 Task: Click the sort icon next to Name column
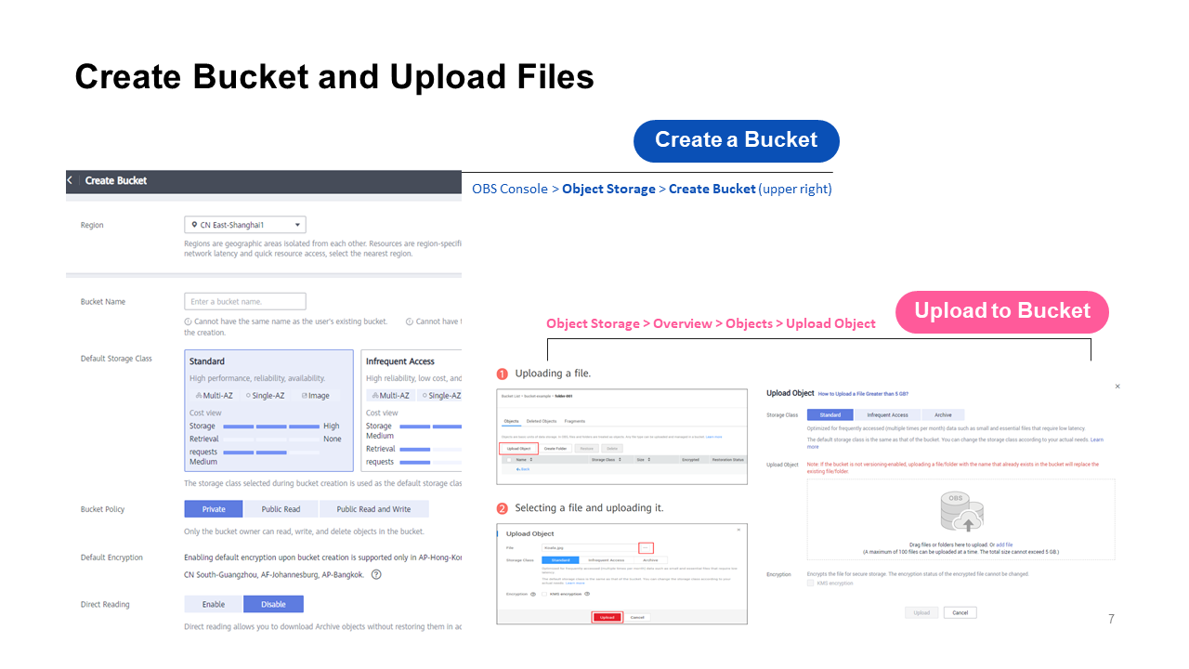(531, 460)
